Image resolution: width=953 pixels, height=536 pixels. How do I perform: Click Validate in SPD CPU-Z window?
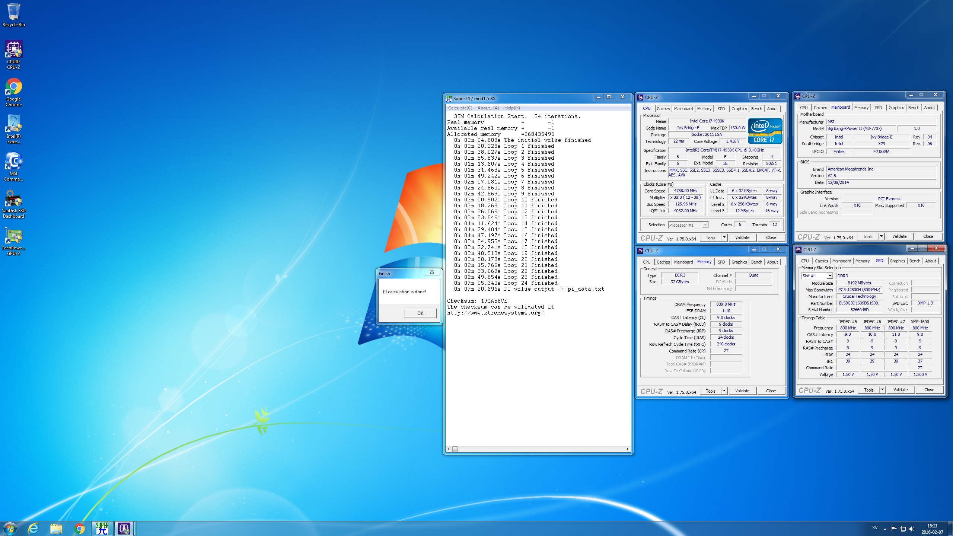pyautogui.click(x=901, y=390)
